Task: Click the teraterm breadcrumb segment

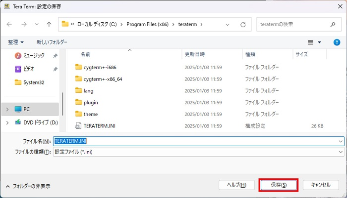Action: [x=187, y=24]
